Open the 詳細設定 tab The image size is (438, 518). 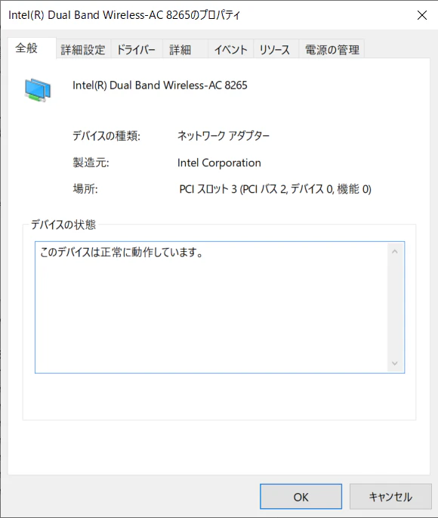coord(83,50)
